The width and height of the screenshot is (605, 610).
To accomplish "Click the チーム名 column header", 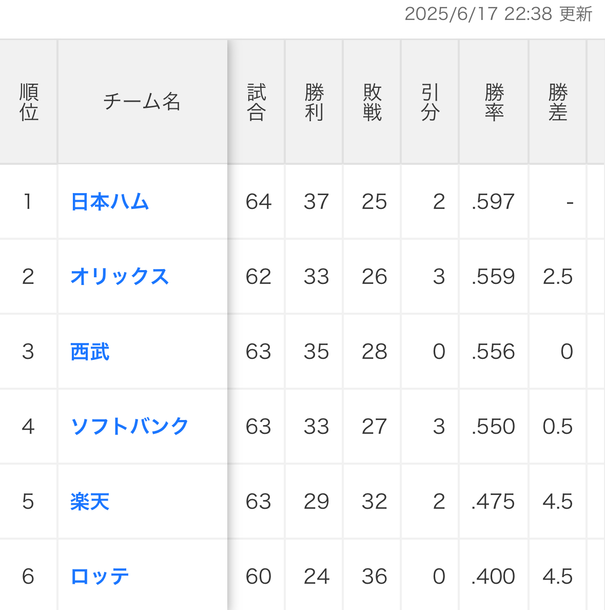I will pyautogui.click(x=142, y=102).
